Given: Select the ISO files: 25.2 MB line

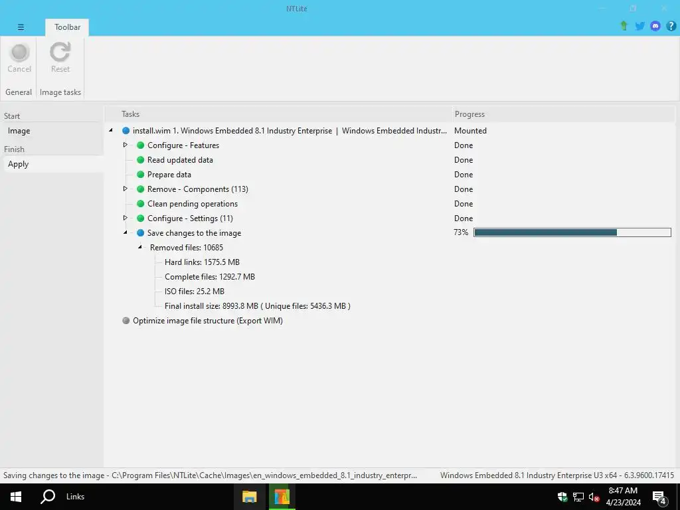Looking at the screenshot, I should click(x=195, y=292).
